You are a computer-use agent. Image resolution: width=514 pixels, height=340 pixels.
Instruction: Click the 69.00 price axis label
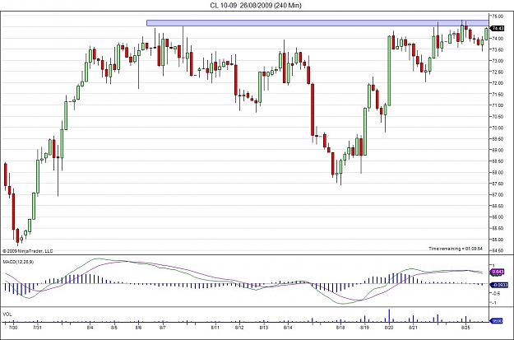coord(498,150)
